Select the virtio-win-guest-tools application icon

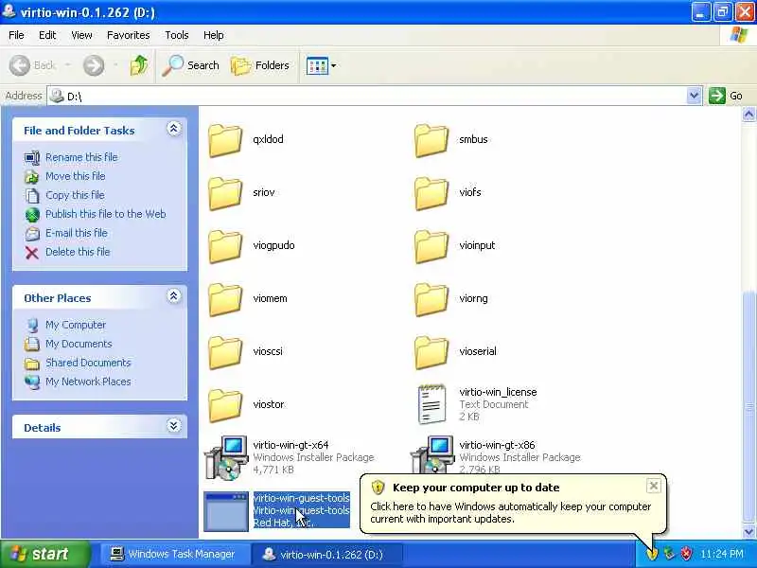226,511
